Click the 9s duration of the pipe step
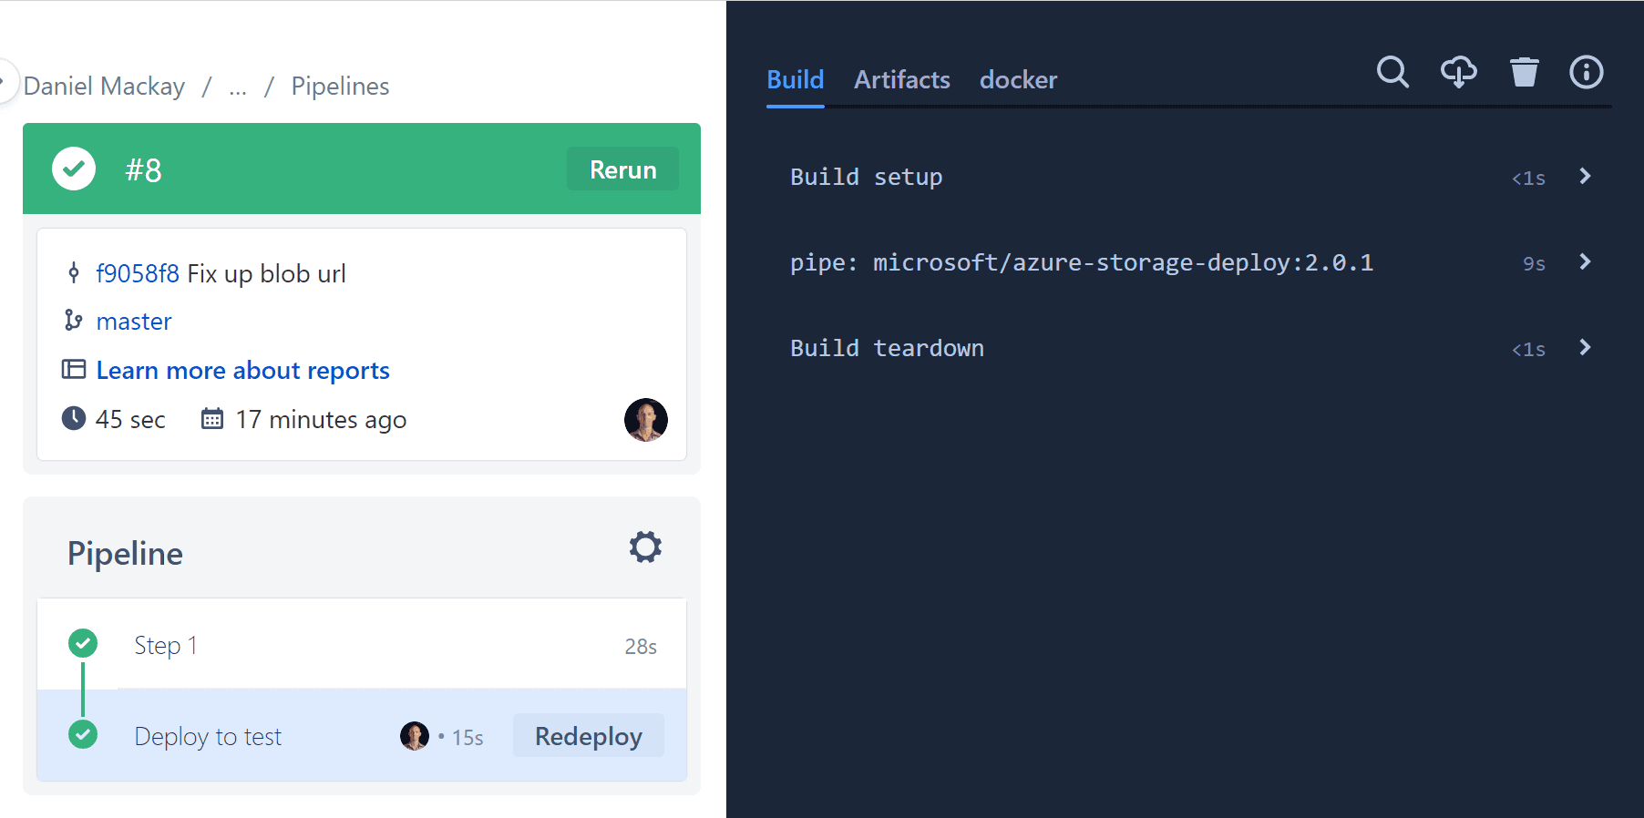Viewport: 1644px width, 818px height. pyautogui.click(x=1534, y=264)
